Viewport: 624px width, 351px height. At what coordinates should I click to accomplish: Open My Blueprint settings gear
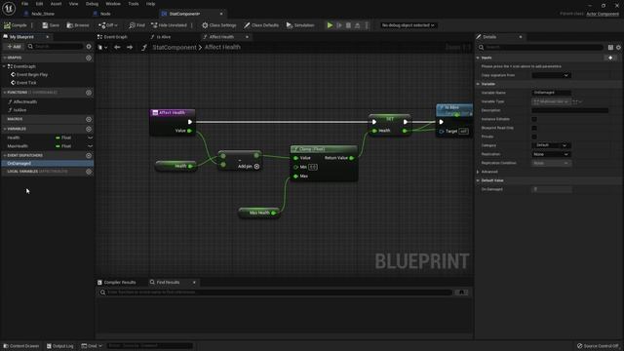click(89, 47)
